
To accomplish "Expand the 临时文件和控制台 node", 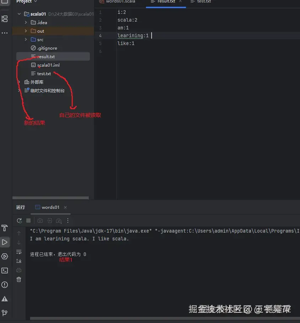I will coord(19,90).
